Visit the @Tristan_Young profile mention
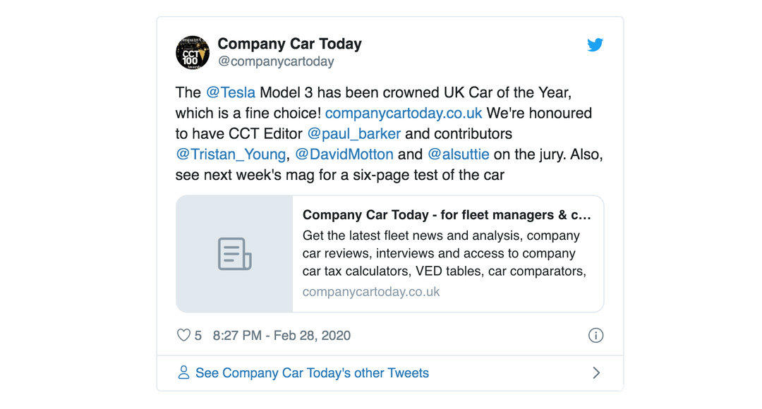This screenshot has width=762, height=409. pos(231,154)
